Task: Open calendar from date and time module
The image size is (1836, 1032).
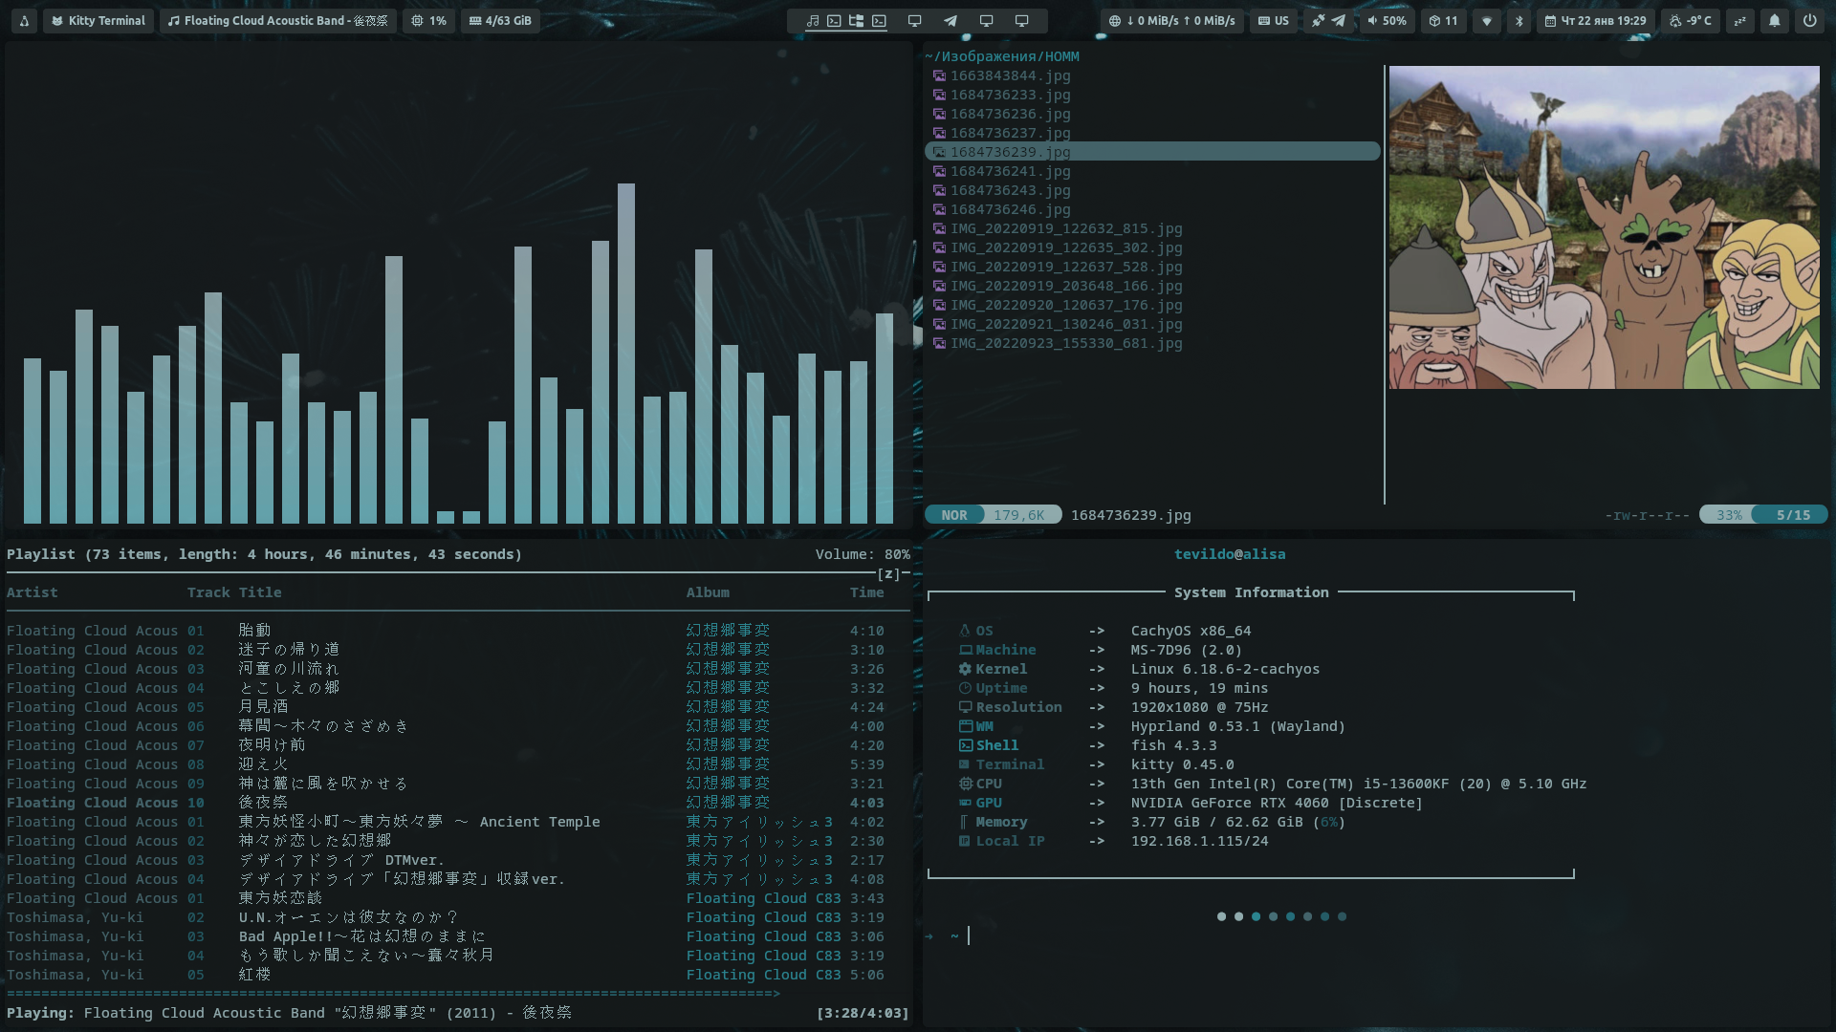Action: (1595, 21)
